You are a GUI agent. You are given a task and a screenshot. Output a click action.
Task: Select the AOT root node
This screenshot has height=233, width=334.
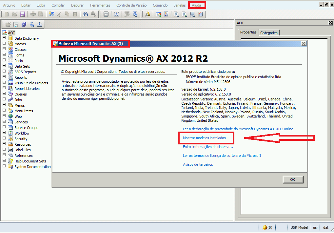point(11,32)
